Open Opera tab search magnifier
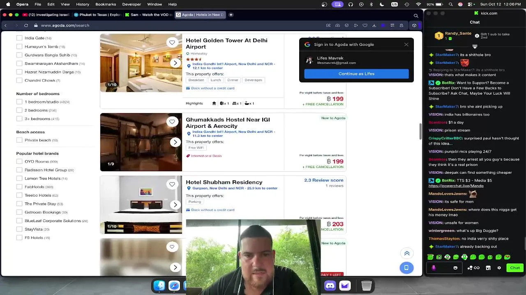 click(x=416, y=16)
